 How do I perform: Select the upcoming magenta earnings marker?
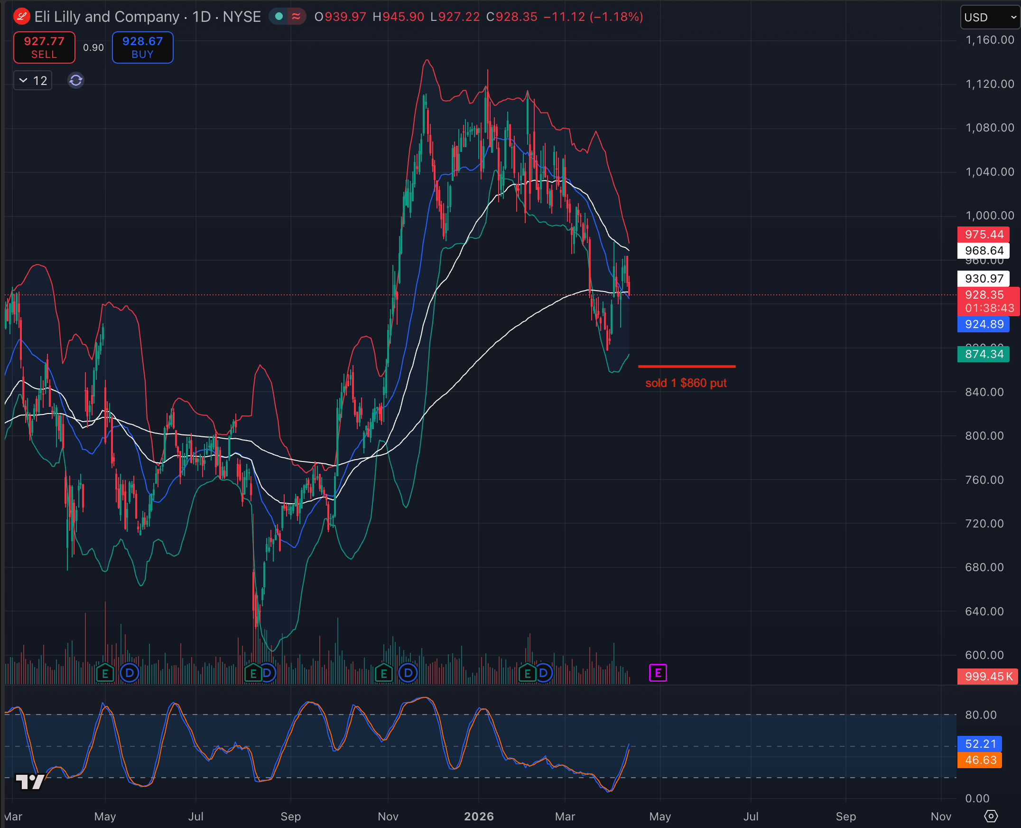[x=658, y=673]
